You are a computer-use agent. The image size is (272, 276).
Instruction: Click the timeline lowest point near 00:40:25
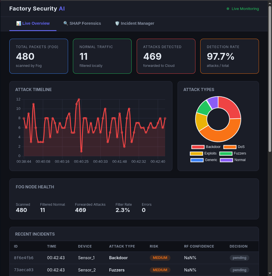(81, 151)
